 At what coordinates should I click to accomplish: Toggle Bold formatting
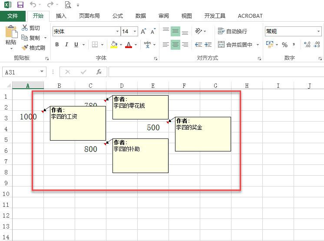tap(57, 45)
